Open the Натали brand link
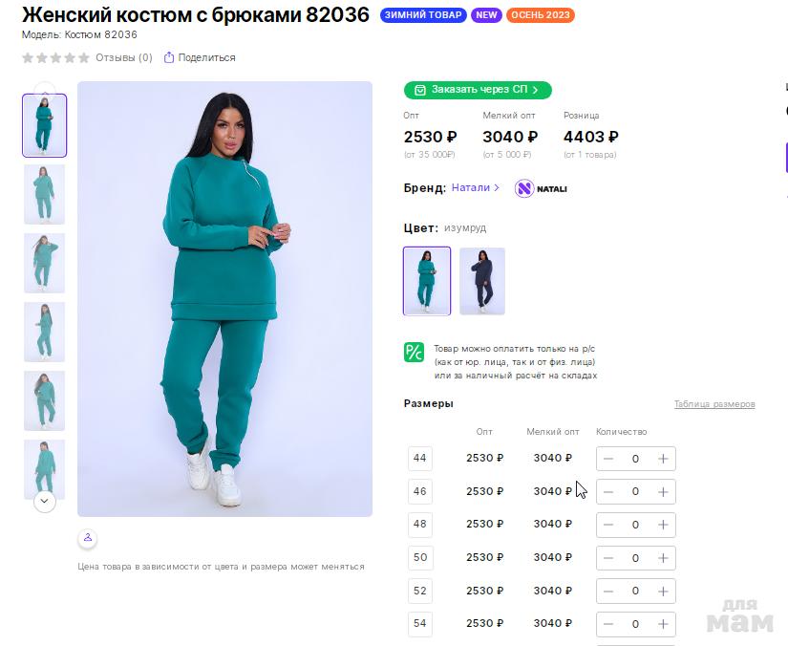This screenshot has width=788, height=646. (x=475, y=188)
